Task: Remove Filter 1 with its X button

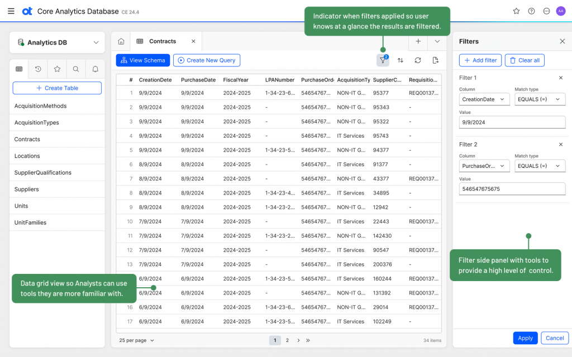Action: [x=561, y=78]
